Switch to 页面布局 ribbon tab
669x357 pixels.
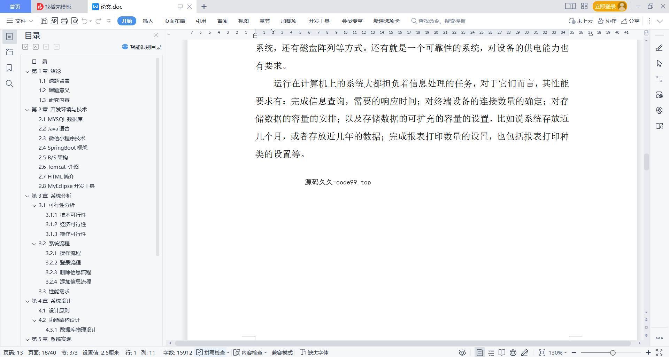point(175,21)
